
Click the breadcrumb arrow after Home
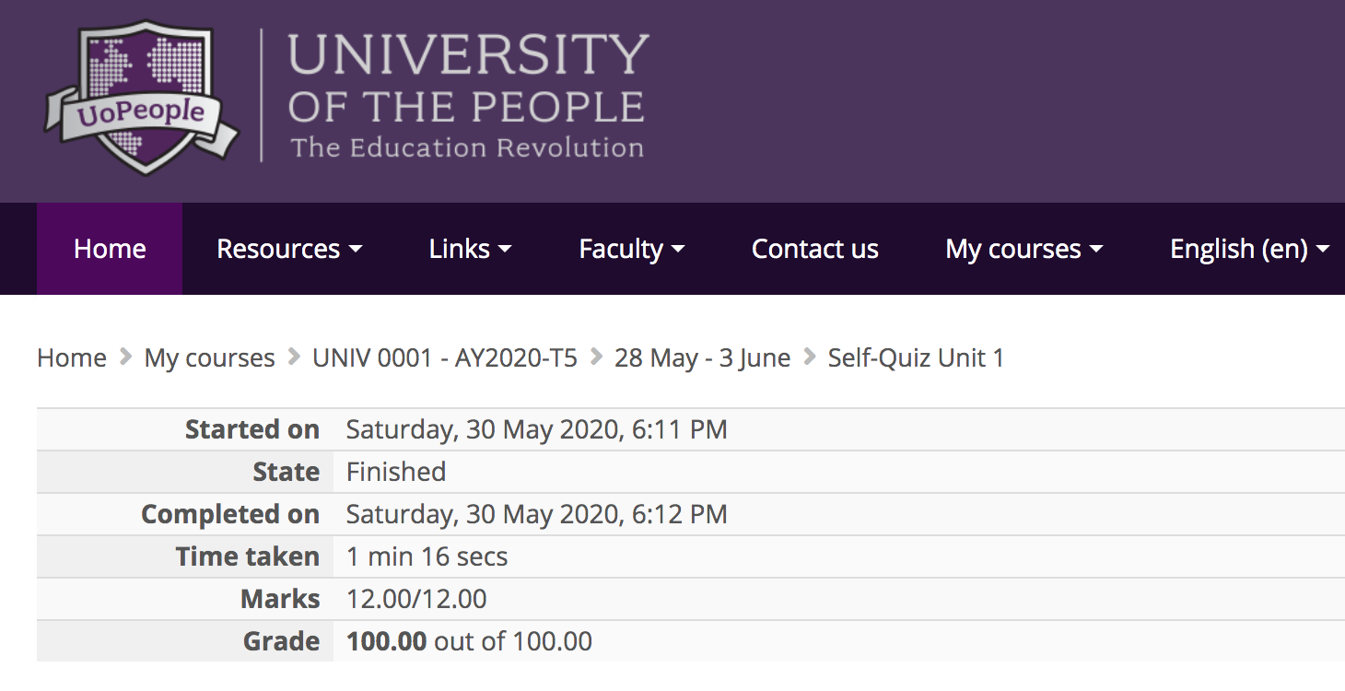(x=125, y=357)
